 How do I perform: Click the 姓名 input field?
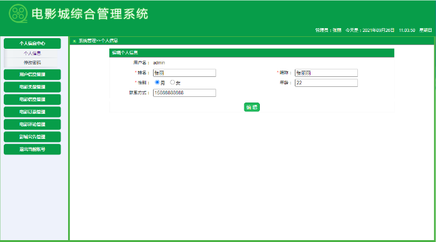184,73
